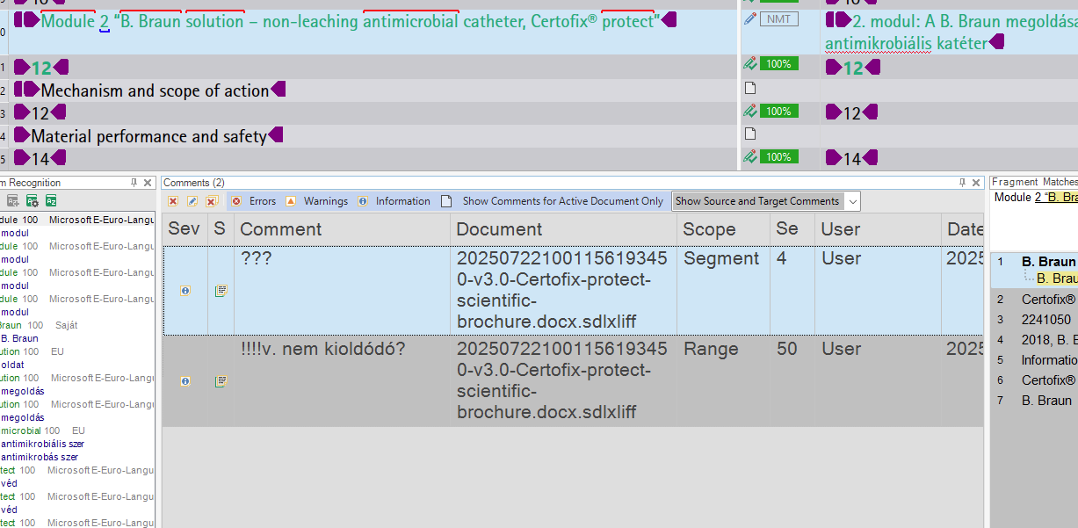1078x528 pixels.
Task: Click the target cell containing 14
Action: (x=949, y=158)
